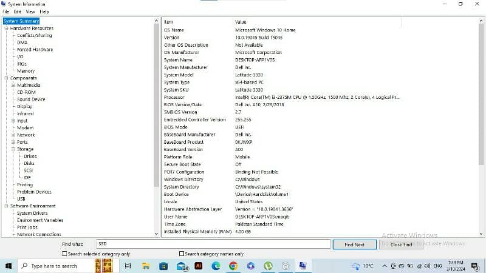The image size is (486, 273).
Task: Click the Find what text field
Action: (213, 244)
